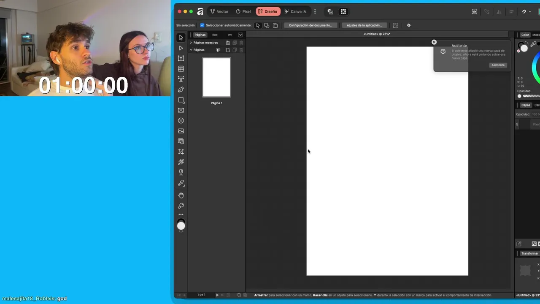The image size is (540, 304).
Task: Select the Transparency wine-glass tool
Action: coord(181,172)
